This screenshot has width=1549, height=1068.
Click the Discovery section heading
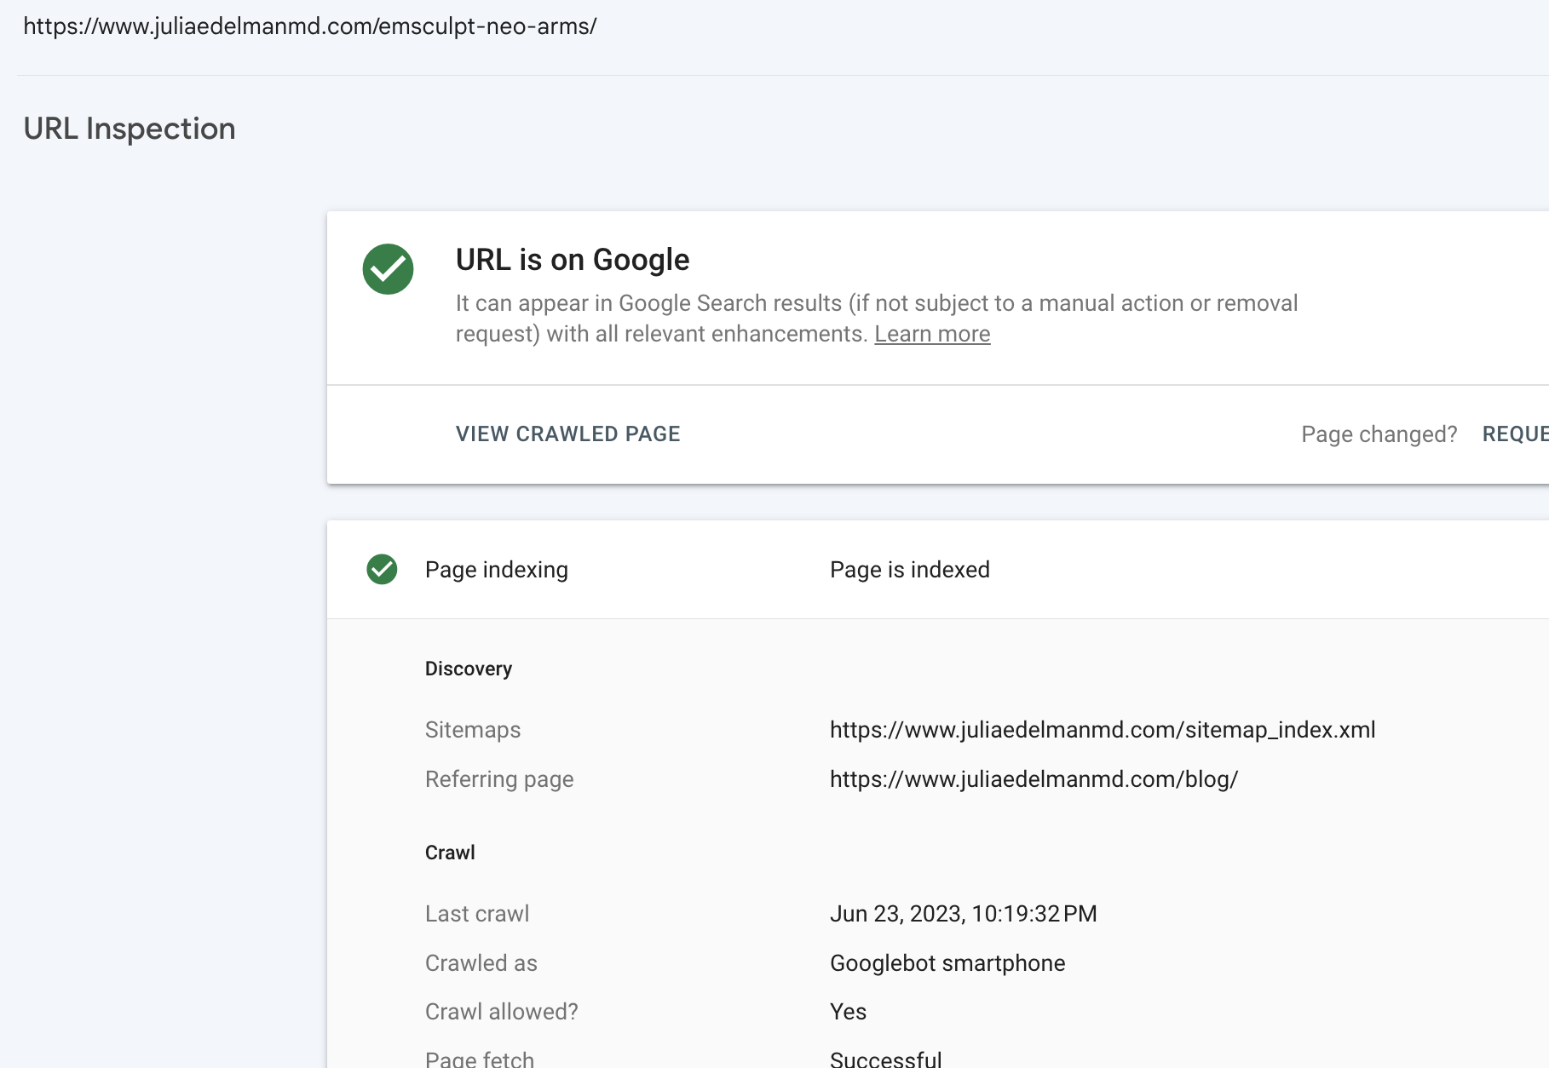pyautogui.click(x=469, y=669)
